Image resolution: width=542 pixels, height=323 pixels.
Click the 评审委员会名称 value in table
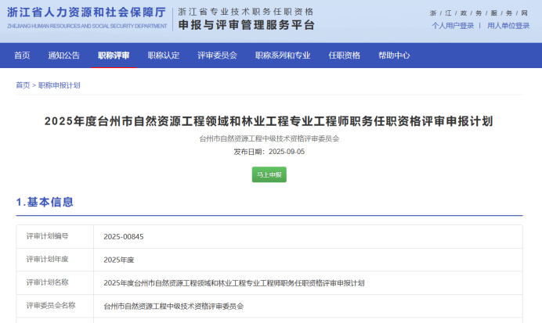click(x=173, y=306)
